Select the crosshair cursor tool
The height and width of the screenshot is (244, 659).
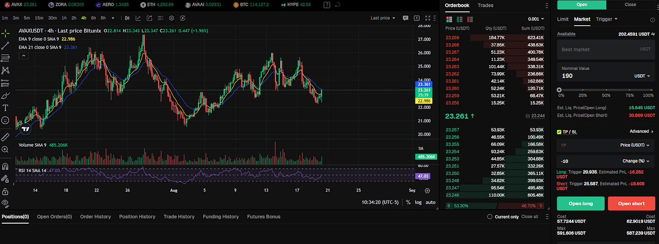[x=5, y=33]
